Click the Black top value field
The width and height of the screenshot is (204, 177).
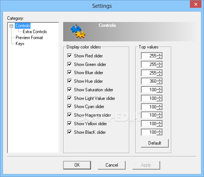click(149, 132)
